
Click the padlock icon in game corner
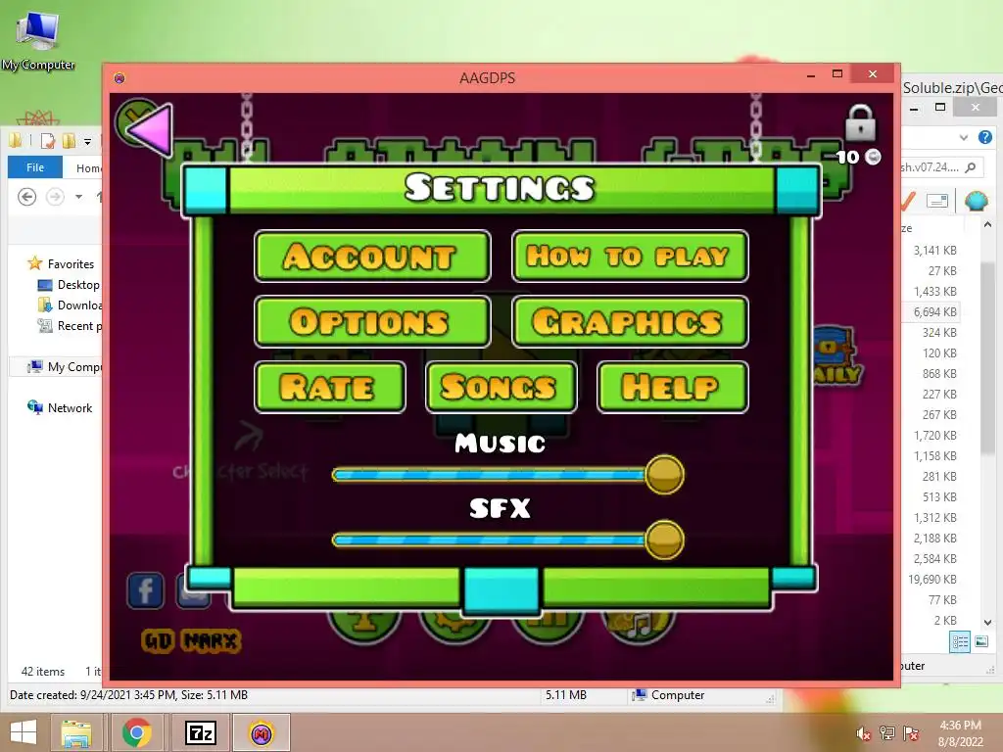860,122
